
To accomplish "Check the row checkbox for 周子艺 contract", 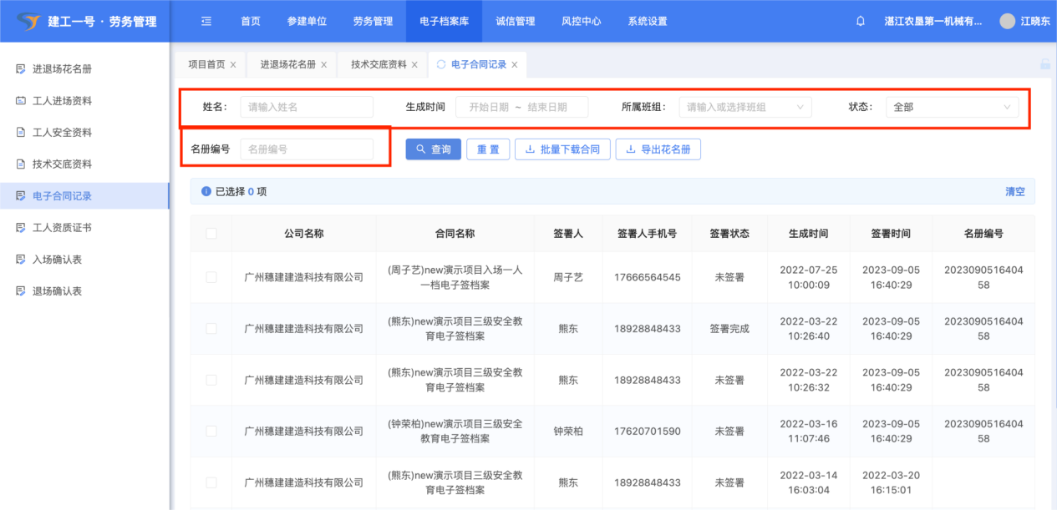I will pyautogui.click(x=211, y=277).
